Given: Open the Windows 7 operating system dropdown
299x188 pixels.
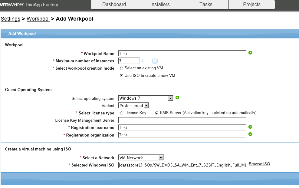Looking at the screenshot, I should pyautogui.click(x=146, y=98).
